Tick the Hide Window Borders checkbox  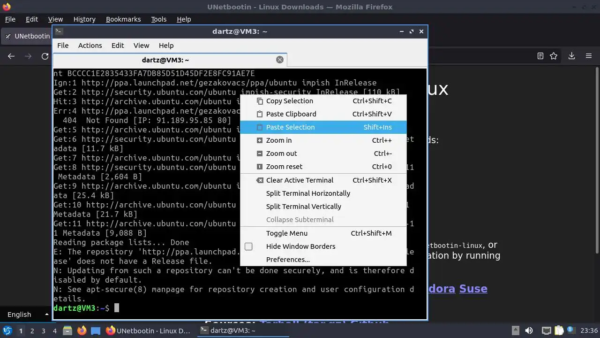click(x=248, y=246)
